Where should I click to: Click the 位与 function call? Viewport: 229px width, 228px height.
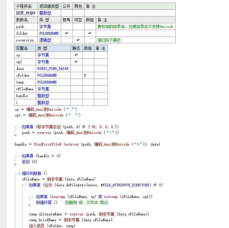coord(48,185)
